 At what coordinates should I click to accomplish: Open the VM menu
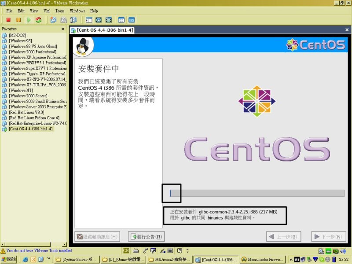(47, 11)
